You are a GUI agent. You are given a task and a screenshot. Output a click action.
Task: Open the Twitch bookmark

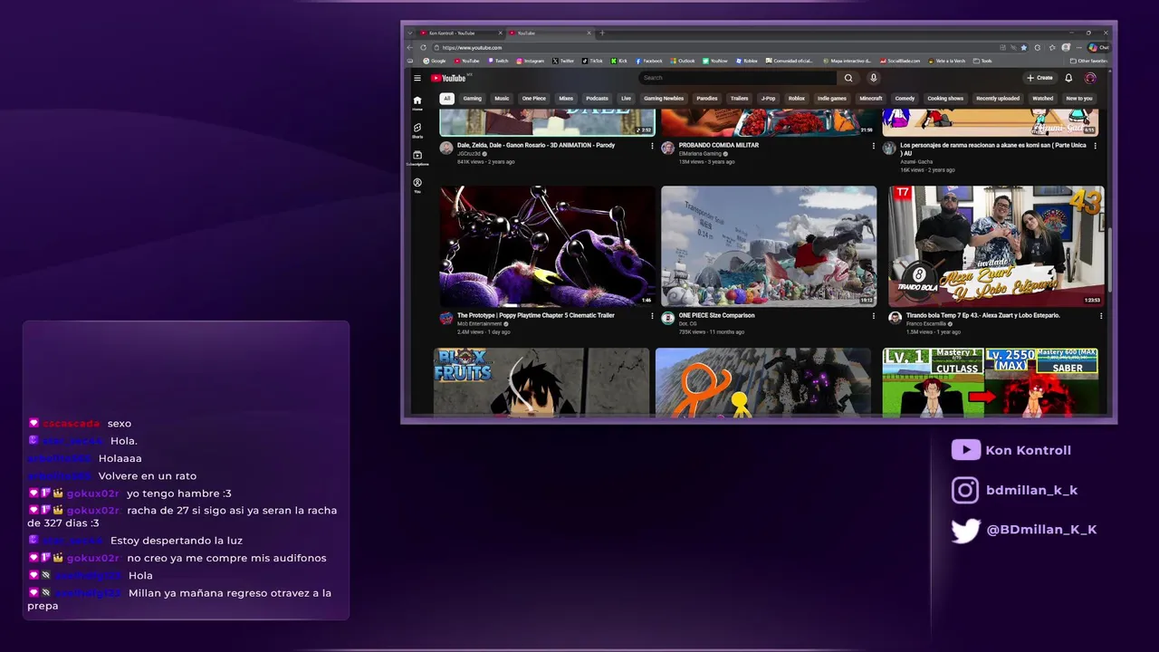click(x=498, y=61)
